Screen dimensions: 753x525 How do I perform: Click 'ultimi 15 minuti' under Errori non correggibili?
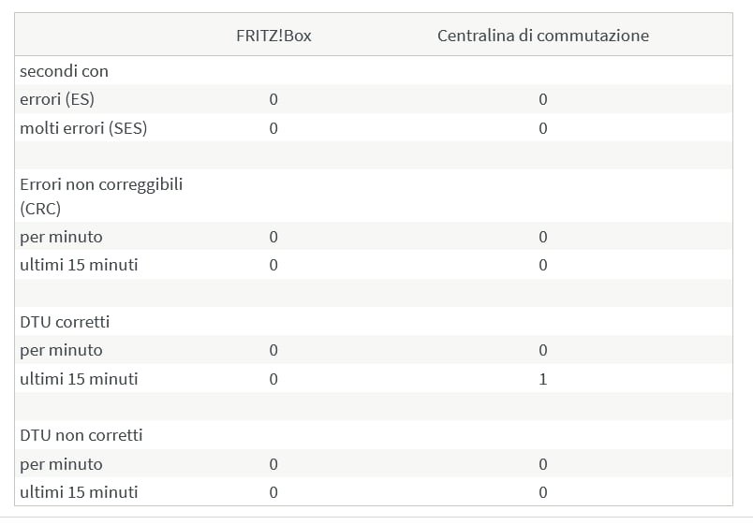tap(79, 265)
